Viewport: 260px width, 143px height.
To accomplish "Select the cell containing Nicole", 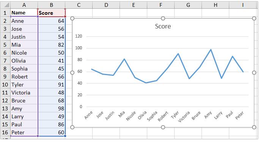I will (24, 53).
